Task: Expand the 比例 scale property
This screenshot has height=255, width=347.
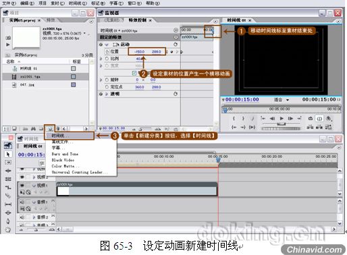Action: (101, 59)
